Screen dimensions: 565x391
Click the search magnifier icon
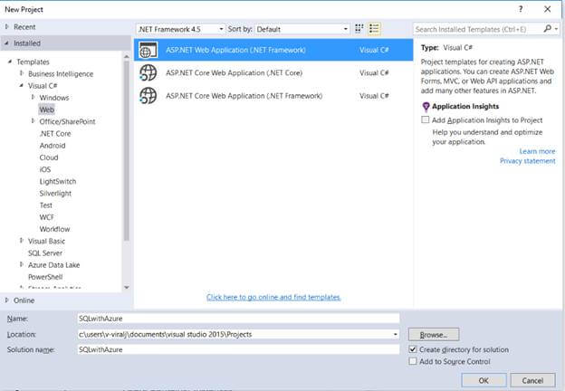[x=547, y=29]
